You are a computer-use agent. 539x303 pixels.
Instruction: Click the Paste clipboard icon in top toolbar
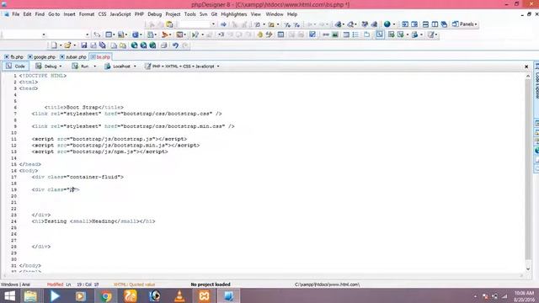[169, 24]
